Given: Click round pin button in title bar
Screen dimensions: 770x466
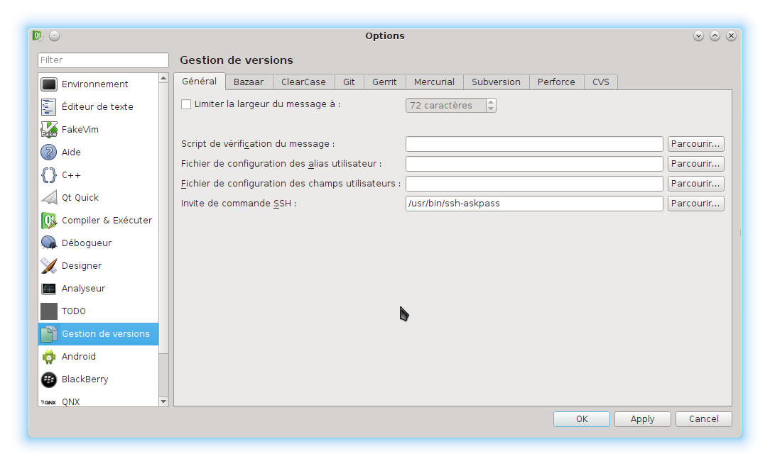Looking at the screenshot, I should 55,35.
